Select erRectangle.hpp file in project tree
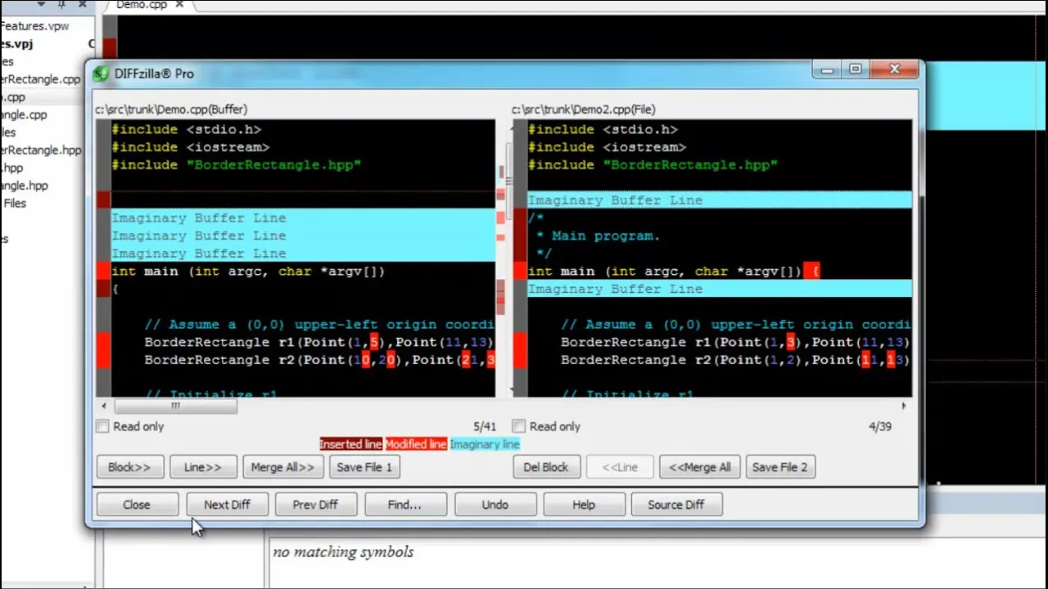 pyautogui.click(x=41, y=151)
